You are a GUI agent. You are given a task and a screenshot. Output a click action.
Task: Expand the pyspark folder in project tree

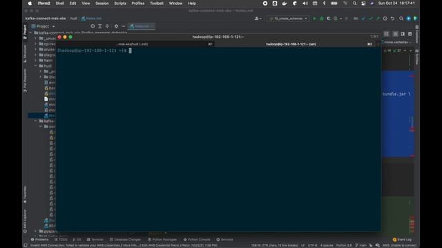(35, 231)
